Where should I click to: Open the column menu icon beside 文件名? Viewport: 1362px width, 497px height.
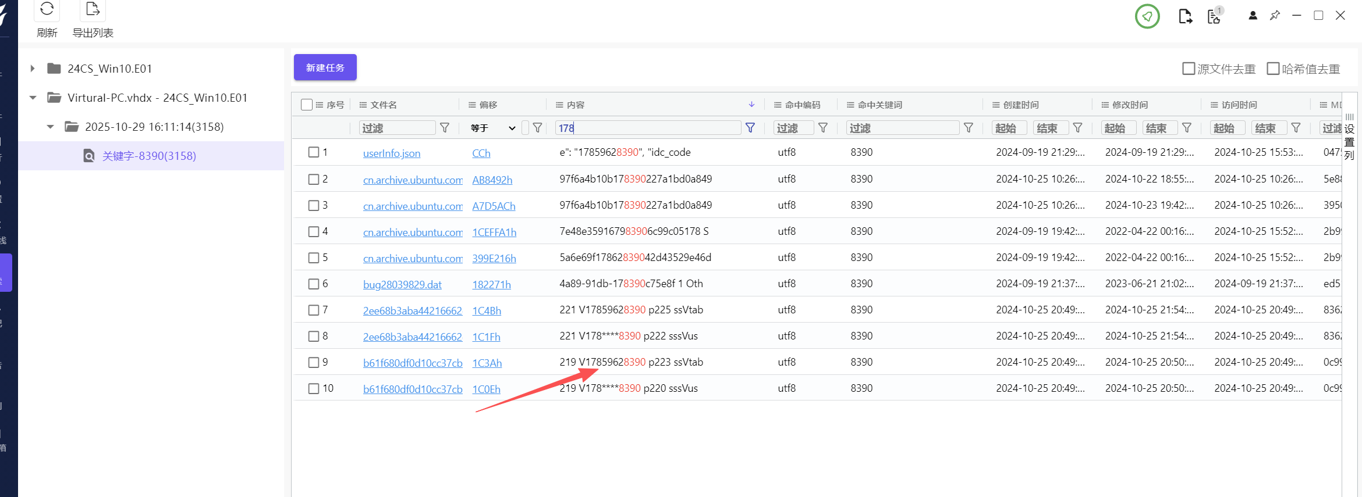click(x=363, y=105)
